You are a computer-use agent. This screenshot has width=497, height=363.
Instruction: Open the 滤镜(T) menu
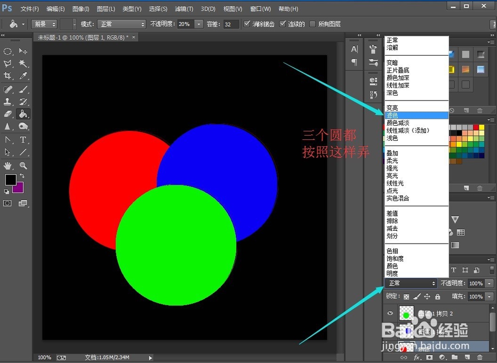click(x=184, y=9)
